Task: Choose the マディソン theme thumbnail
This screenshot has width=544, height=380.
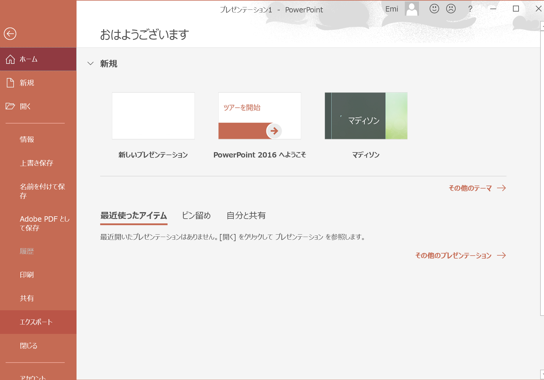Action: (x=366, y=116)
